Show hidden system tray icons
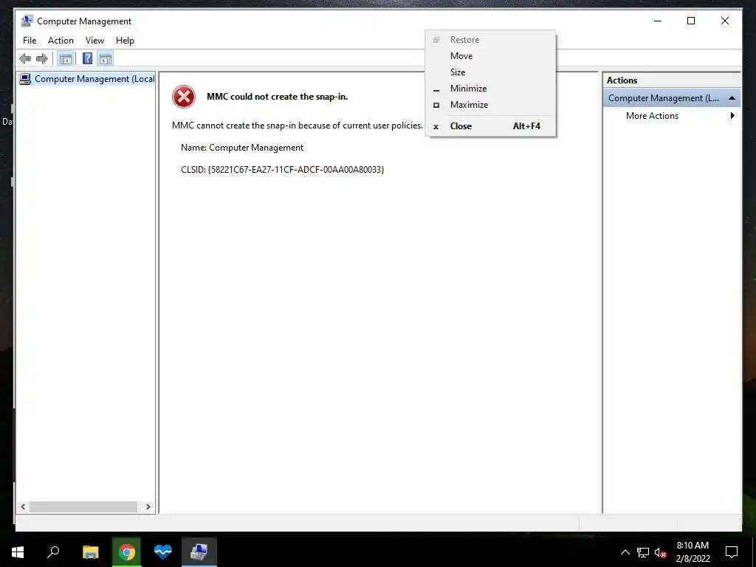Image resolution: width=756 pixels, height=567 pixels. point(625,552)
